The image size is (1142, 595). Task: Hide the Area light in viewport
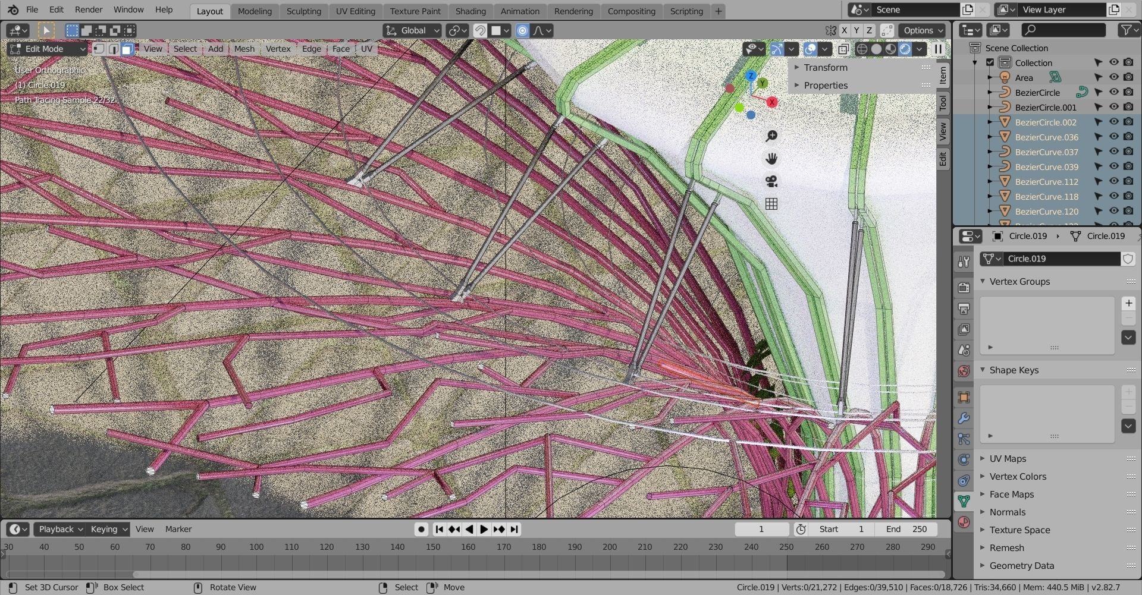pyautogui.click(x=1114, y=77)
